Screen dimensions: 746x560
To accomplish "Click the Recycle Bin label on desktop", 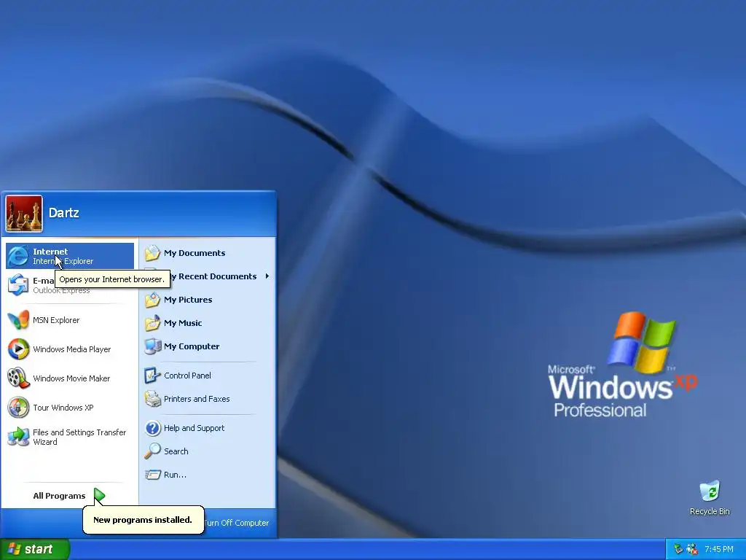I will coord(710,511).
